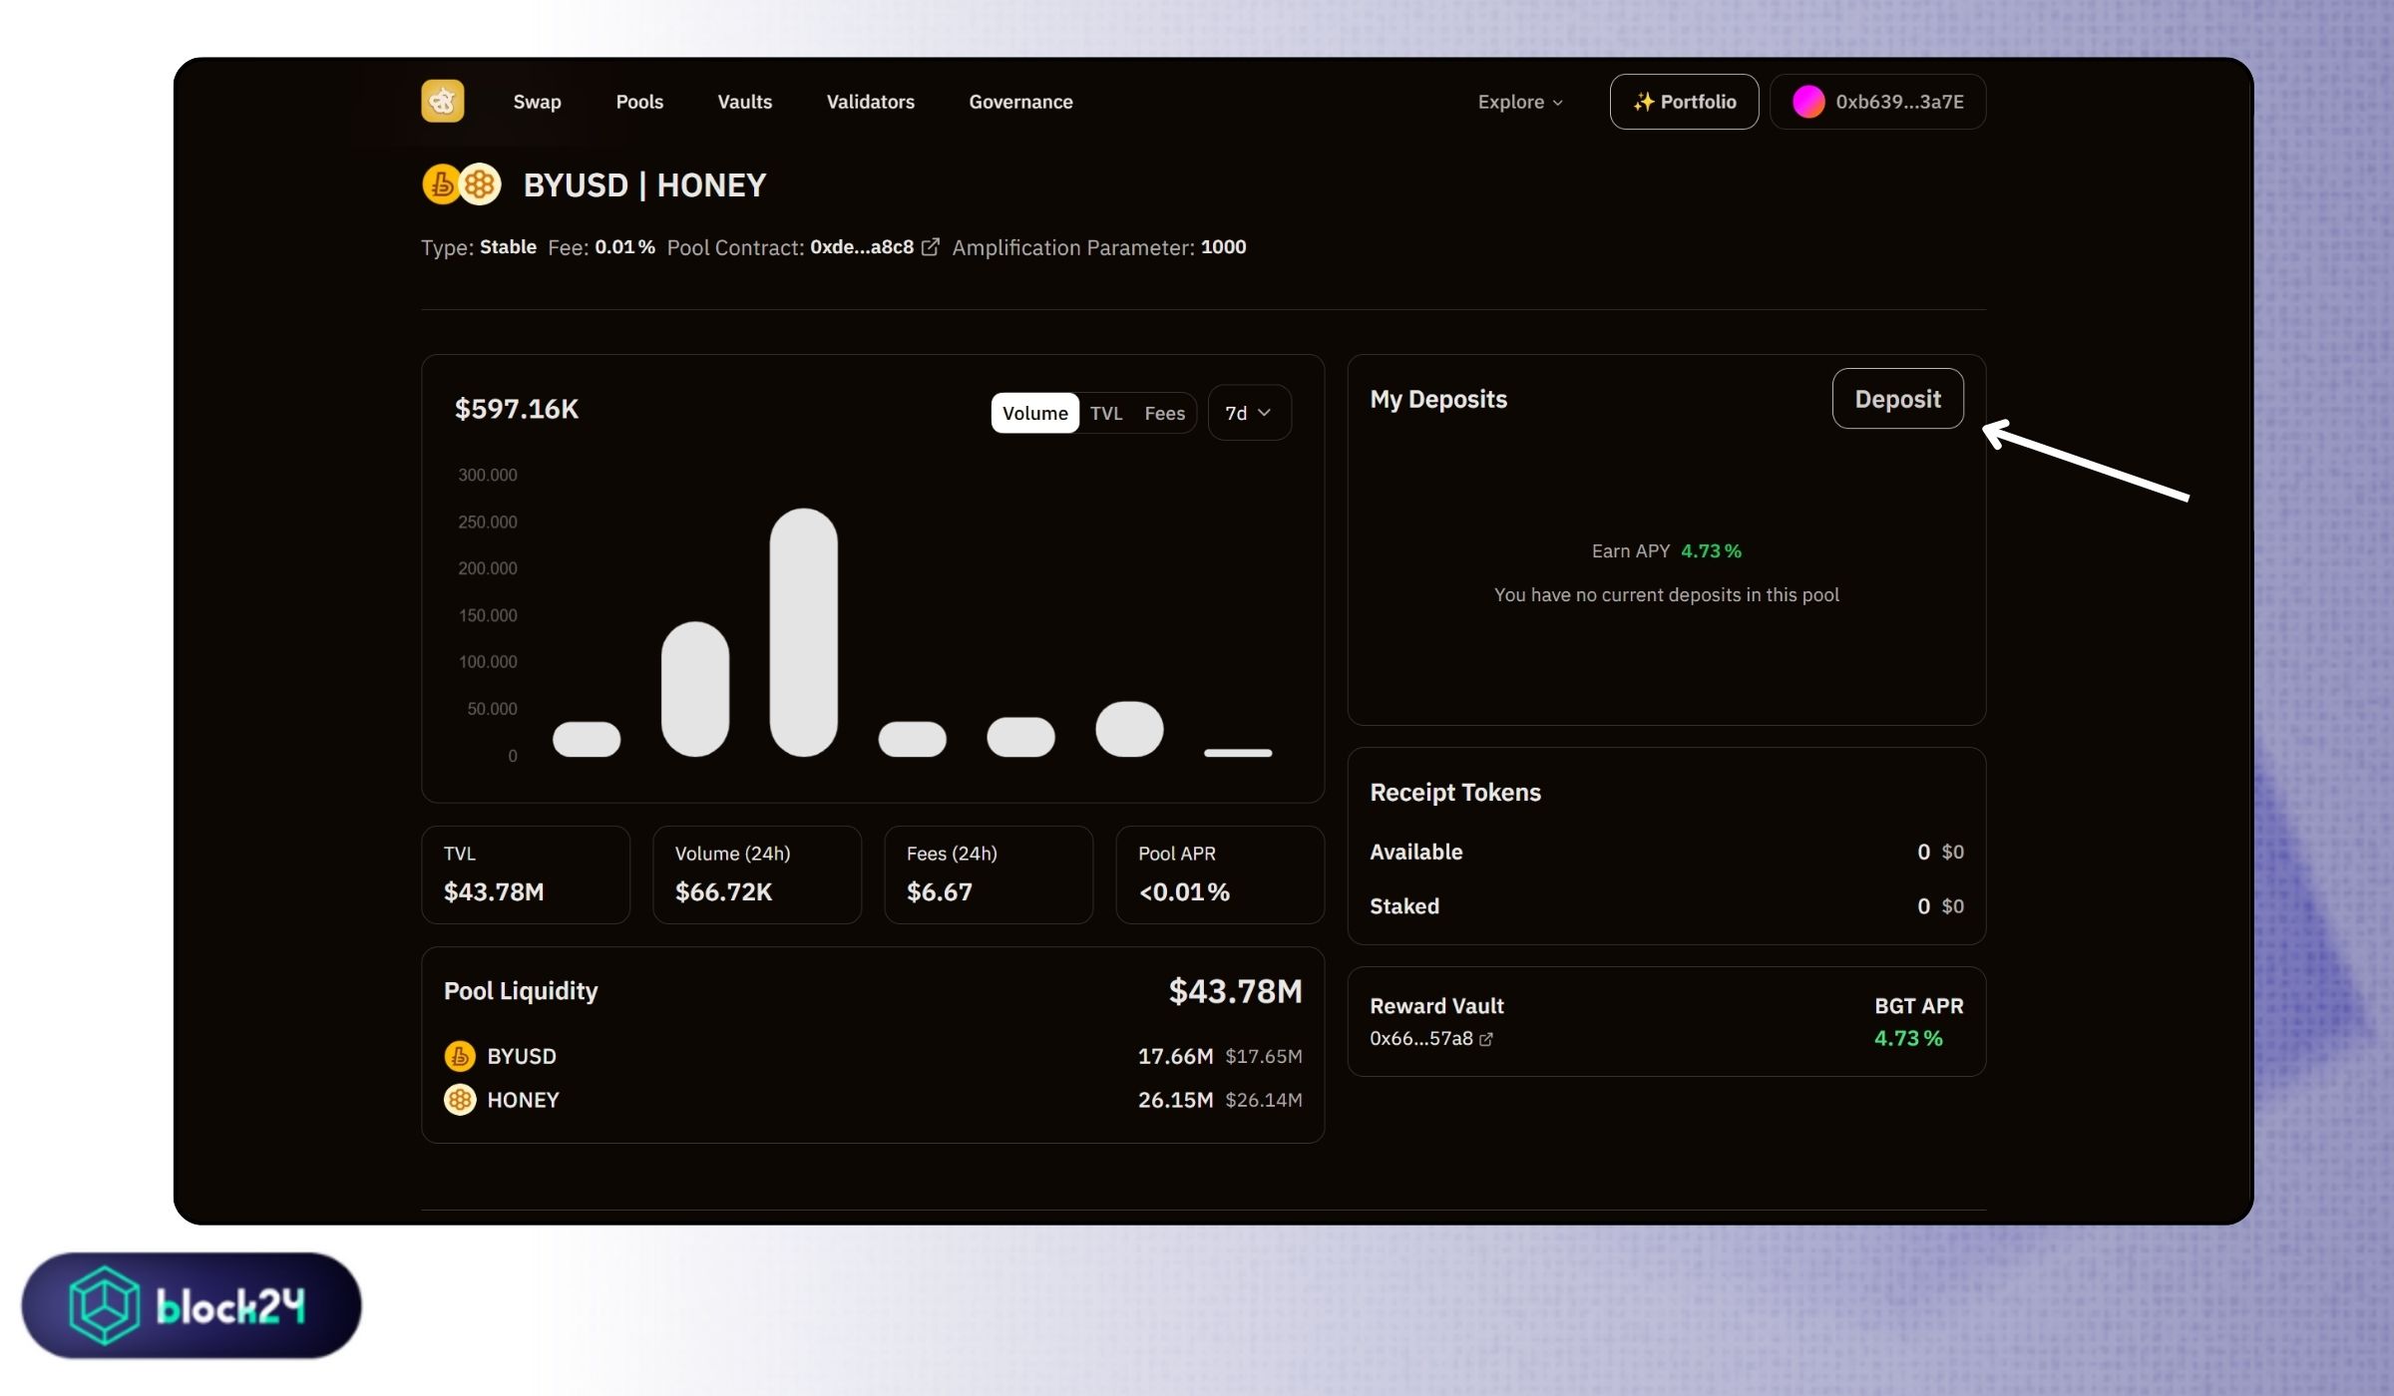Viewport: 2394px width, 1396px height.
Task: Go to the Pools page
Action: [639, 102]
